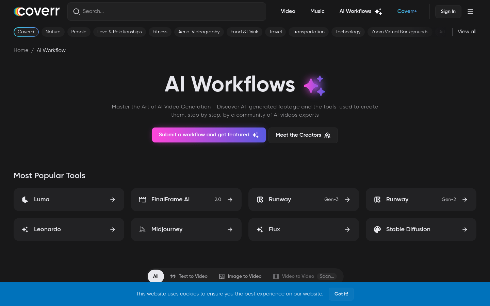
Task: Click the arrow on Runway Gen-2 card
Action: pos(465,200)
